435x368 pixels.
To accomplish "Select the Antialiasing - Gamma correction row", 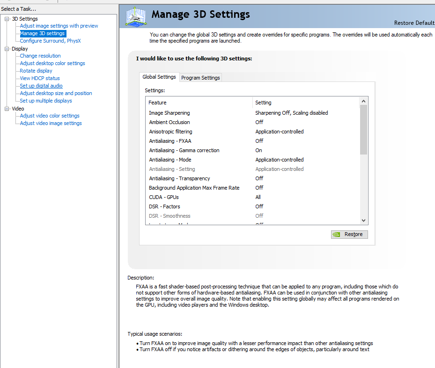I will pyautogui.click(x=252, y=151).
